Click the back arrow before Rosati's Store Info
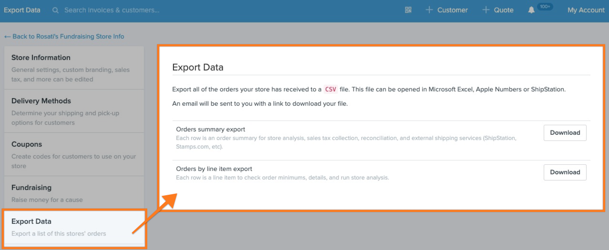 (x=7, y=36)
